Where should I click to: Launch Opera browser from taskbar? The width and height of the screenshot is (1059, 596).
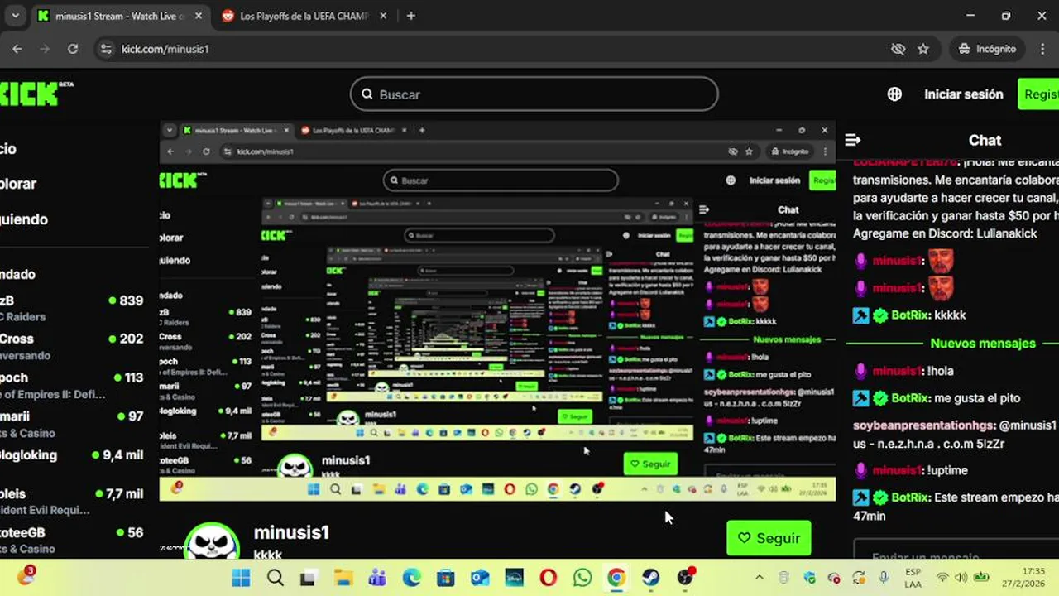pyautogui.click(x=548, y=578)
